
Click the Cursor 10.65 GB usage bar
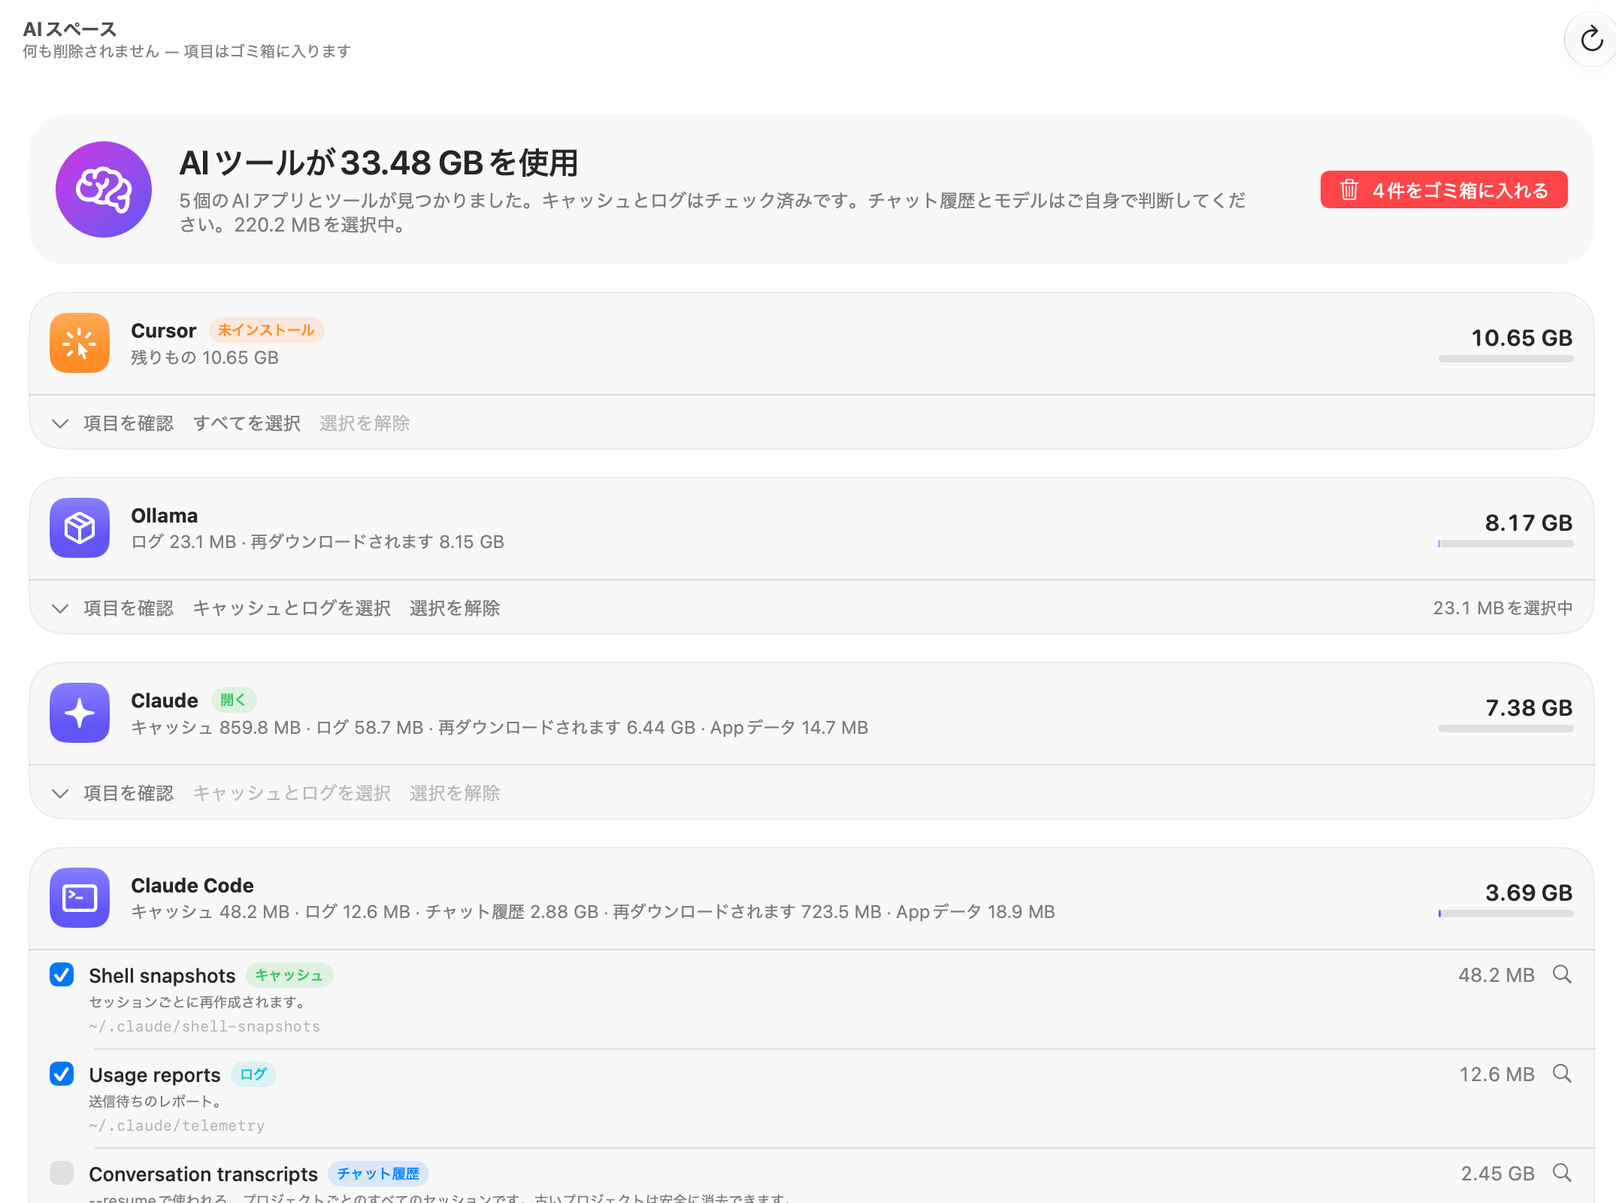point(1506,359)
